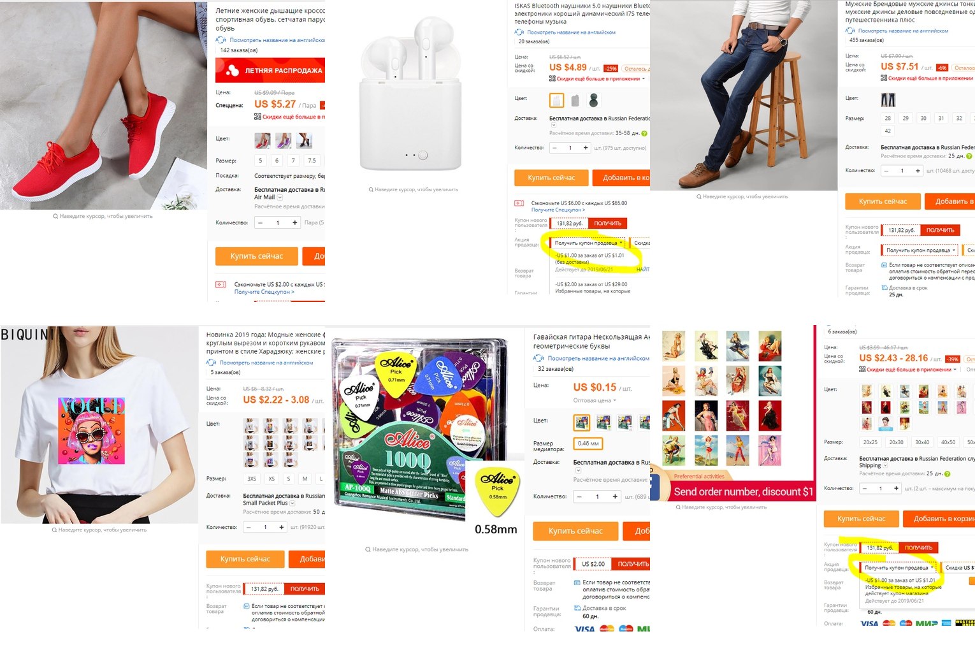Pick the purple sneakers color thumbnail
975x650 pixels.
(x=284, y=140)
